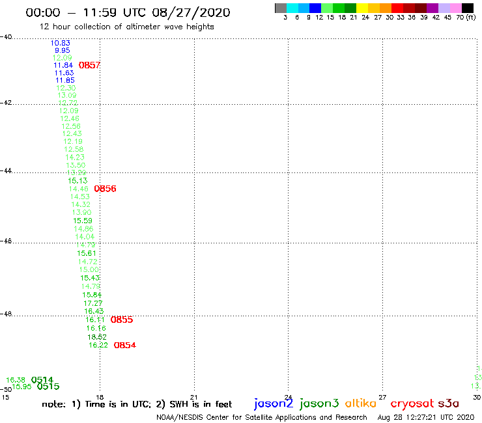Select the 10.83 wave height value
The height and width of the screenshot is (423, 482).
(61, 43)
